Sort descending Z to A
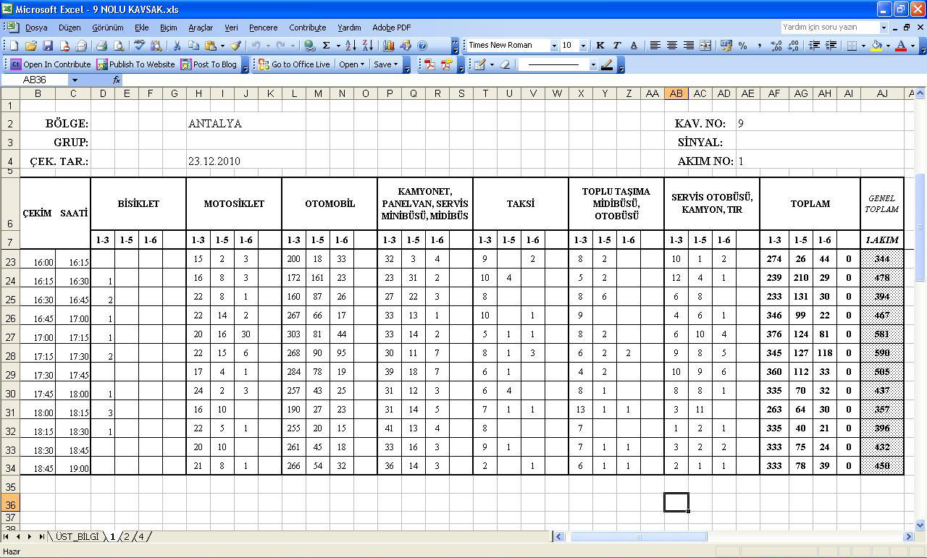Image resolution: width=927 pixels, height=558 pixels. (x=368, y=46)
